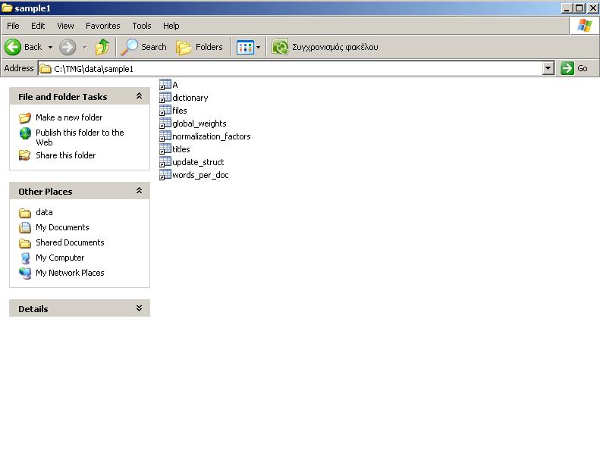Viewport: 600px width, 450px height.
Task: Click the Up folder icon
Action: [x=102, y=47]
